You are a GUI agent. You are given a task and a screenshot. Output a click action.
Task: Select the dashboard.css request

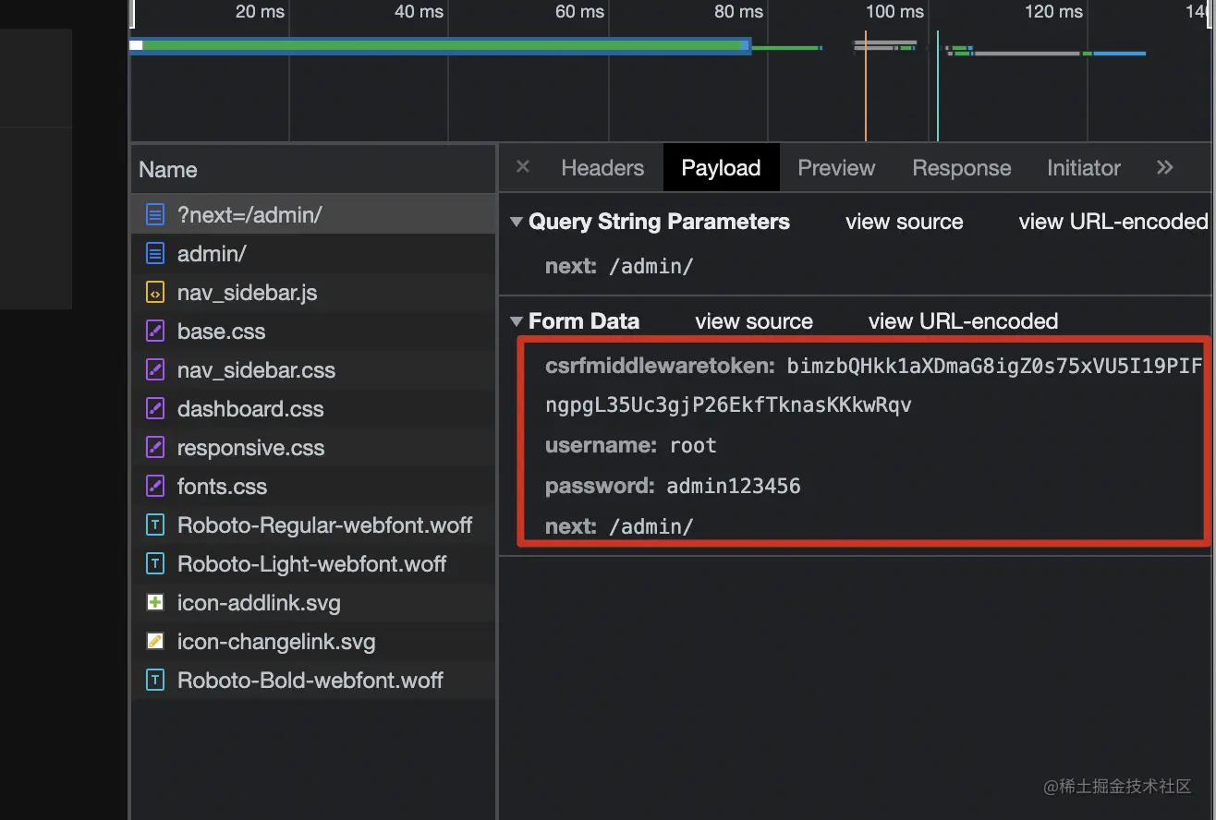point(313,409)
